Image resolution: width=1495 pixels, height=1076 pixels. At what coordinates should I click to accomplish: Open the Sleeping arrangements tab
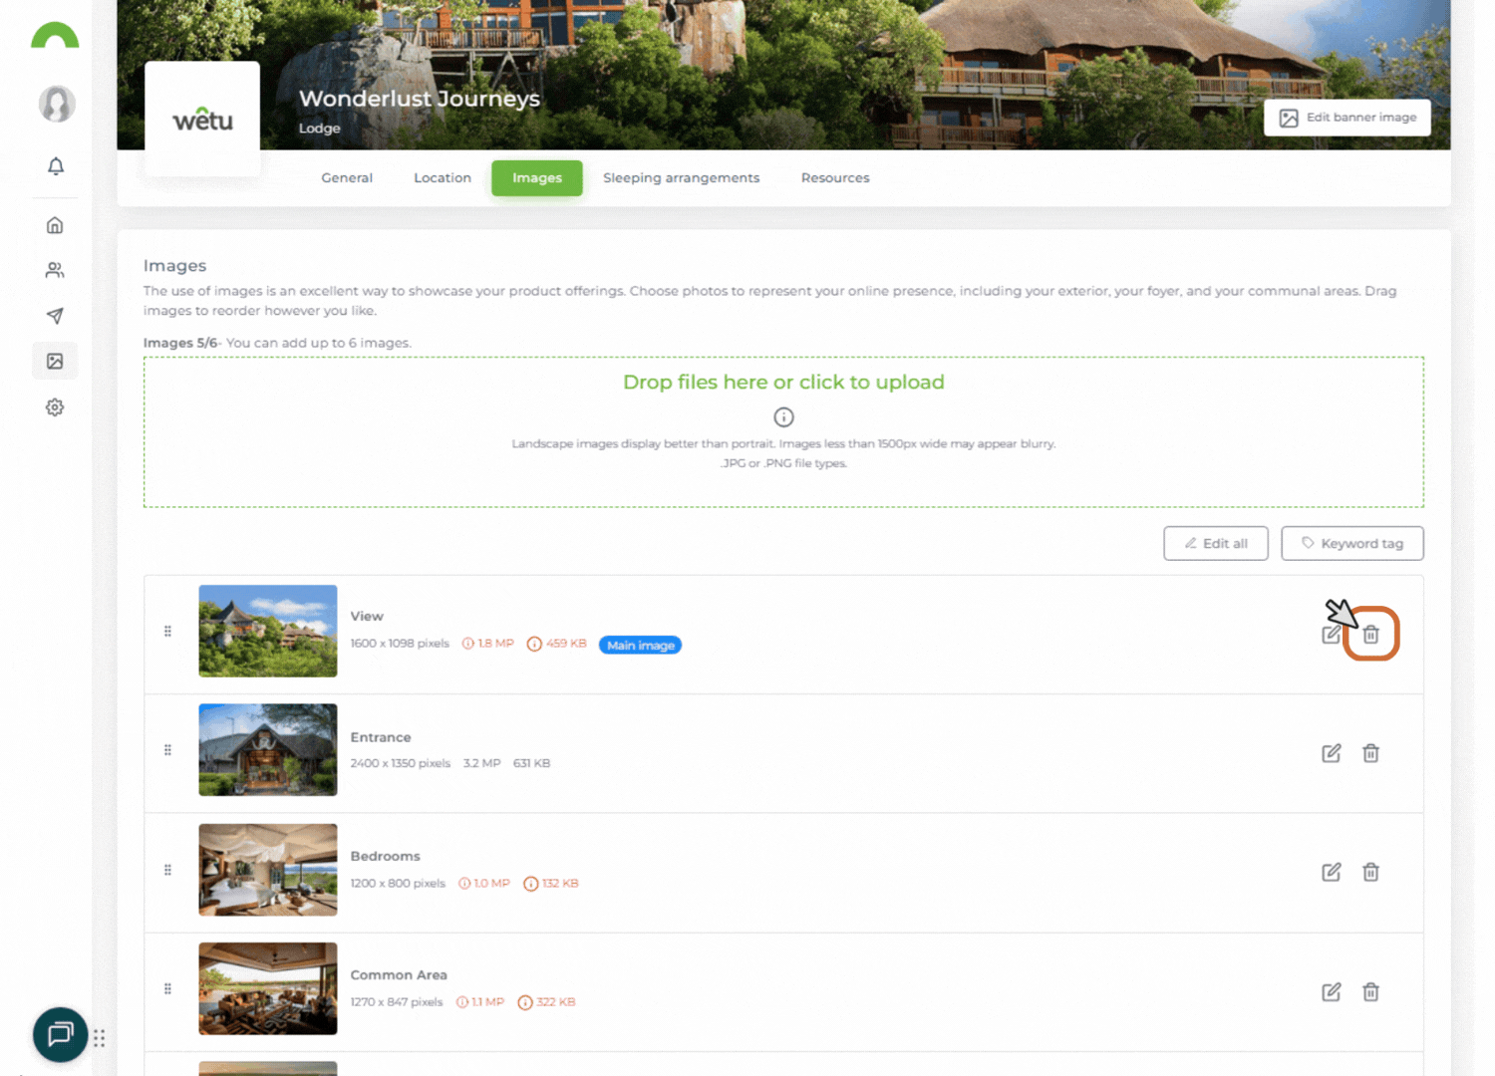(681, 178)
